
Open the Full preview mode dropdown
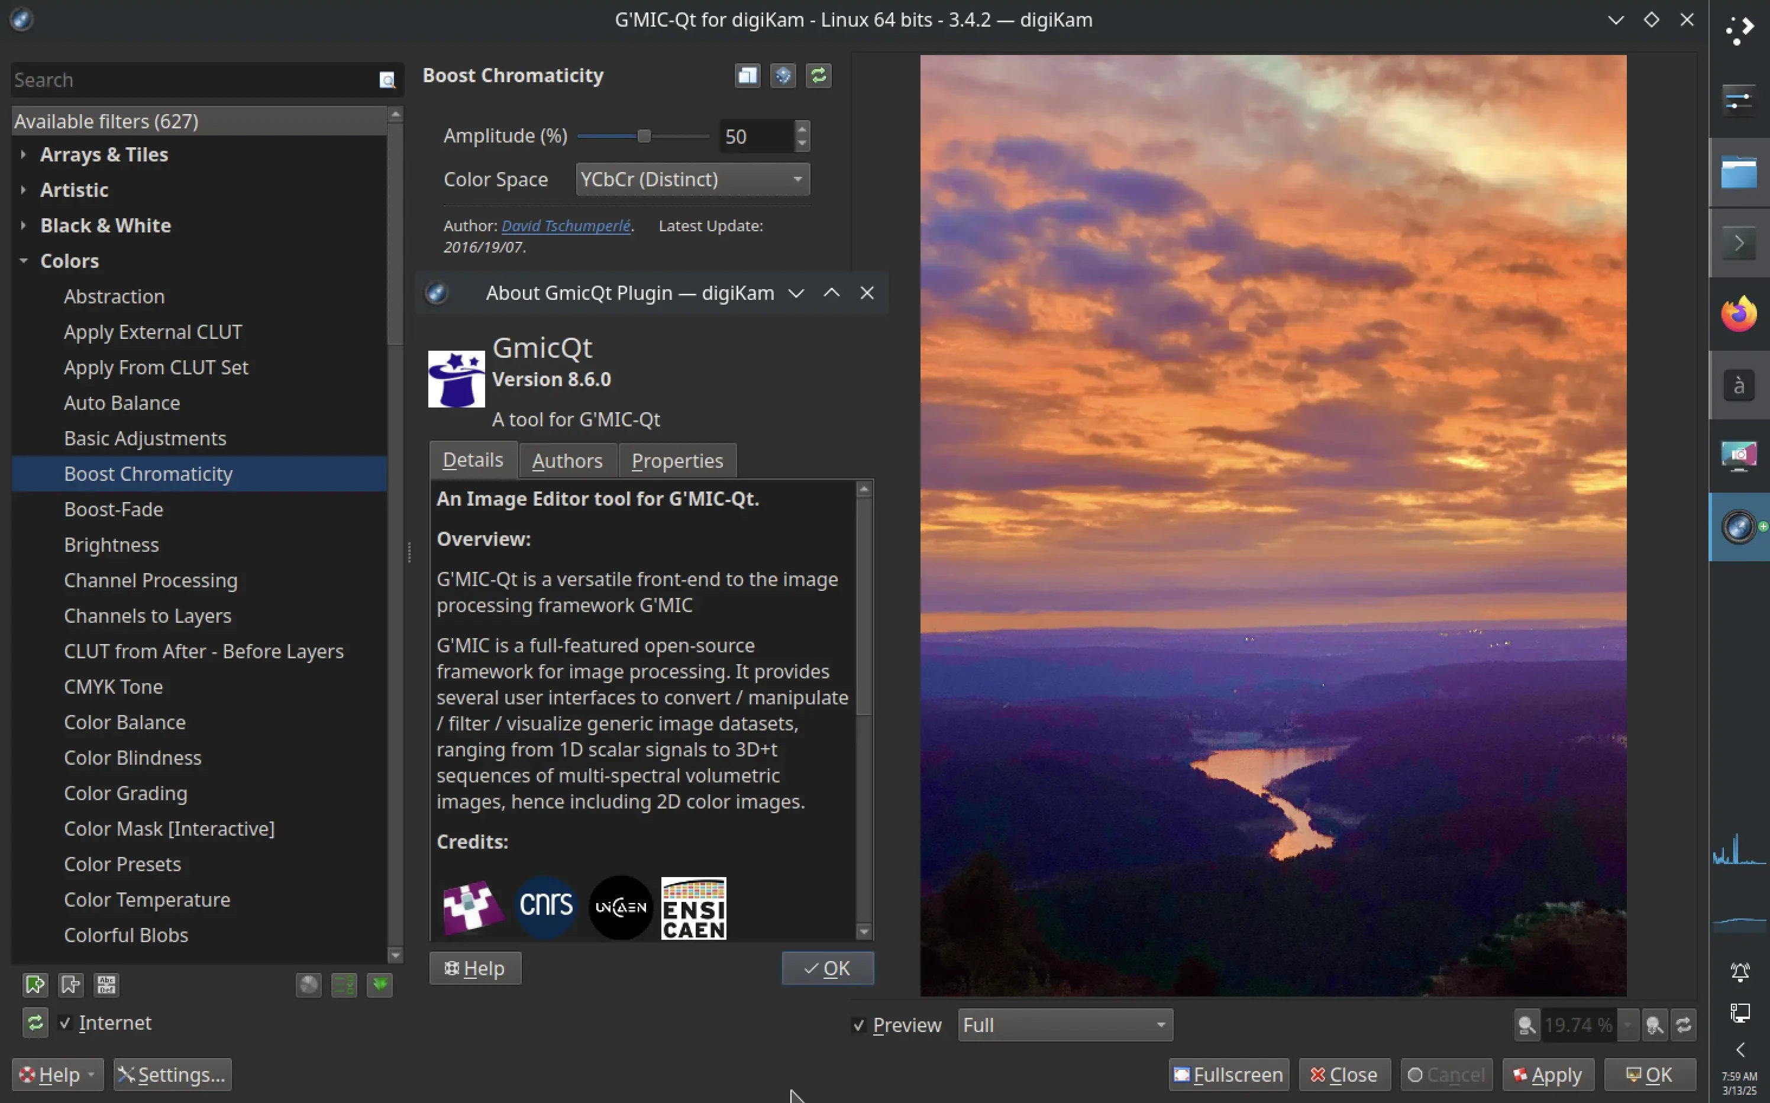pos(1064,1025)
